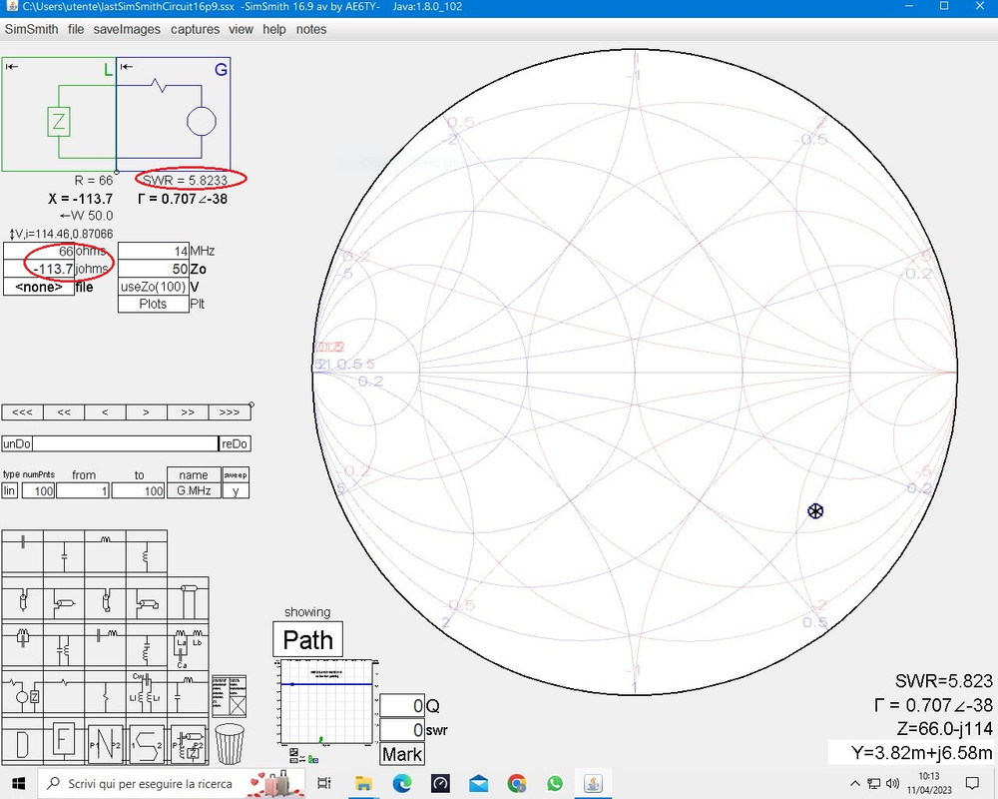Click the Z load element in circuit
Screen dimensions: 998x799
coord(59,121)
